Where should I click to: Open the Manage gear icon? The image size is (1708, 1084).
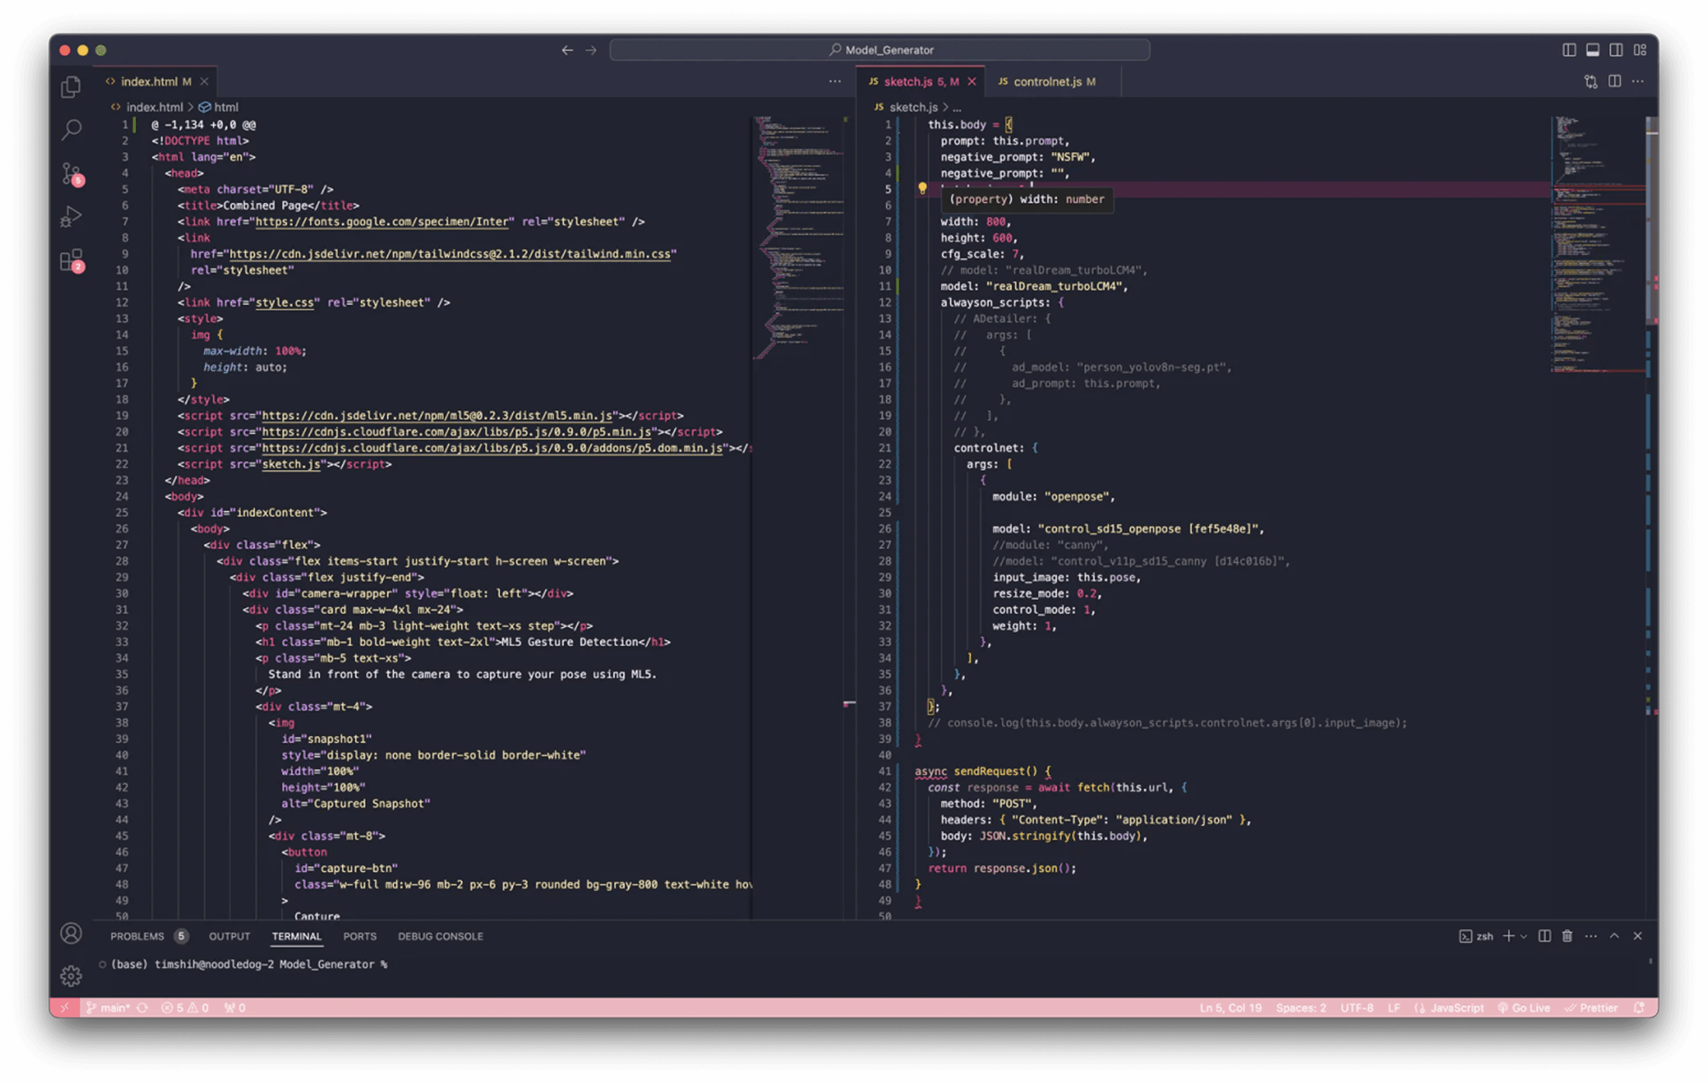70,976
